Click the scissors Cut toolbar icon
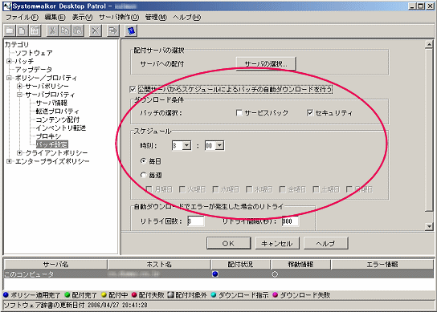Viewport: 437px width, 312px height. (x=52, y=30)
